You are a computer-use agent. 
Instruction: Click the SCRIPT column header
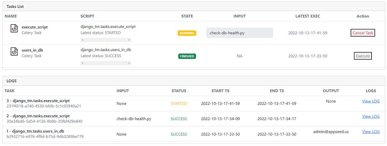(87, 16)
